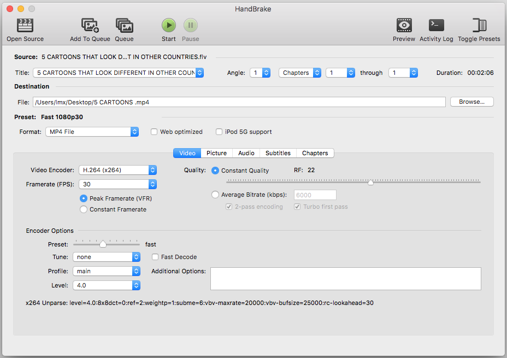This screenshot has width=507, height=358.
Task: Enable the Web optimized checkbox
Action: coord(154,132)
